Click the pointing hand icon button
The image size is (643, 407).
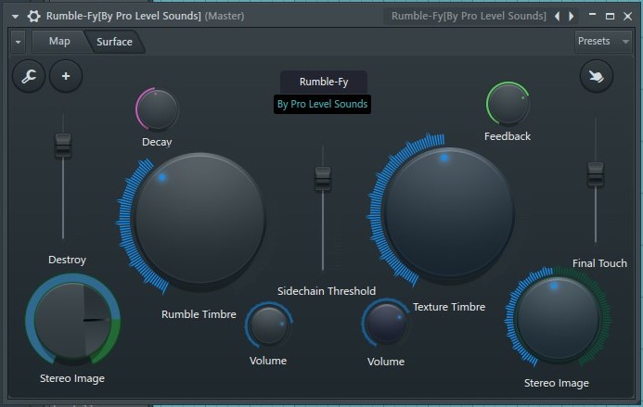597,76
